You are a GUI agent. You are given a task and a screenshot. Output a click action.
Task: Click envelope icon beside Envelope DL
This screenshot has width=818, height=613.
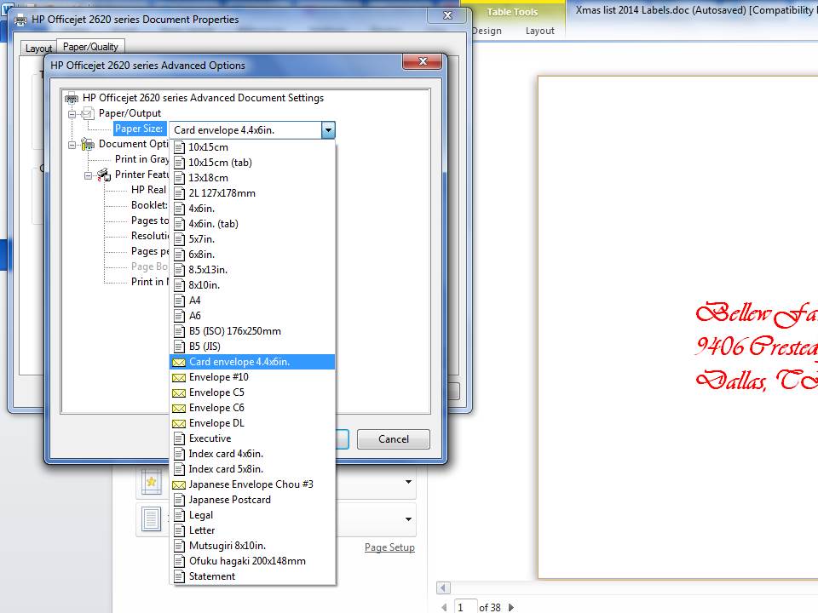(179, 423)
